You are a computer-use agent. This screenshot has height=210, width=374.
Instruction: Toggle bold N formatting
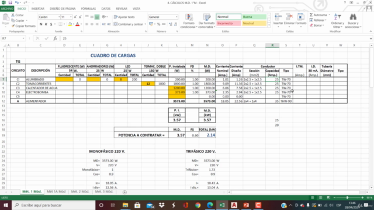click(41, 24)
